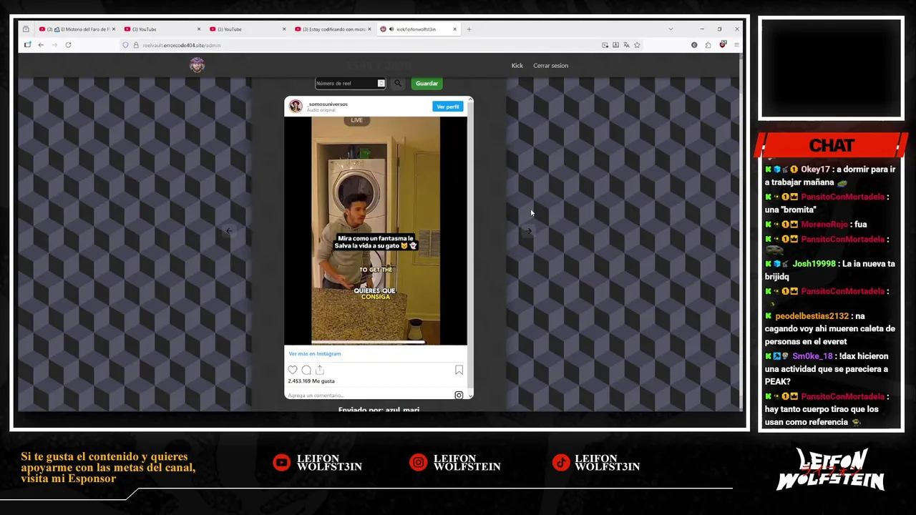The width and height of the screenshot is (916, 515).
Task: Click the reel search magnifier icon
Action: [x=398, y=84]
